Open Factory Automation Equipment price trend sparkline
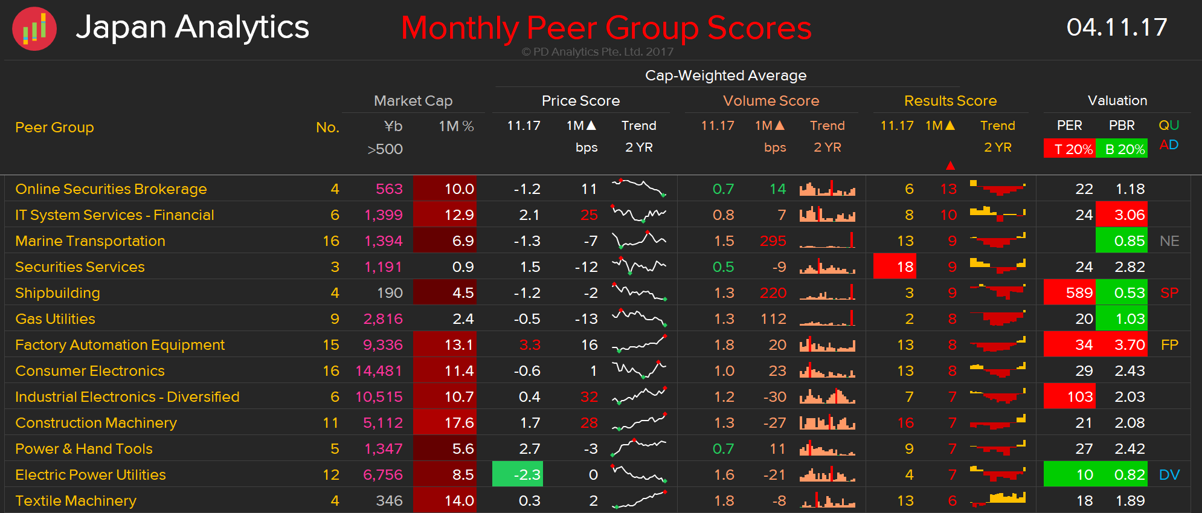 (x=639, y=344)
